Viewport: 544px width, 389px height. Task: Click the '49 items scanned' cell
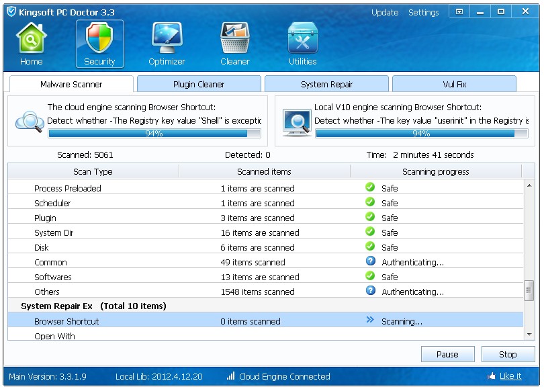(253, 262)
